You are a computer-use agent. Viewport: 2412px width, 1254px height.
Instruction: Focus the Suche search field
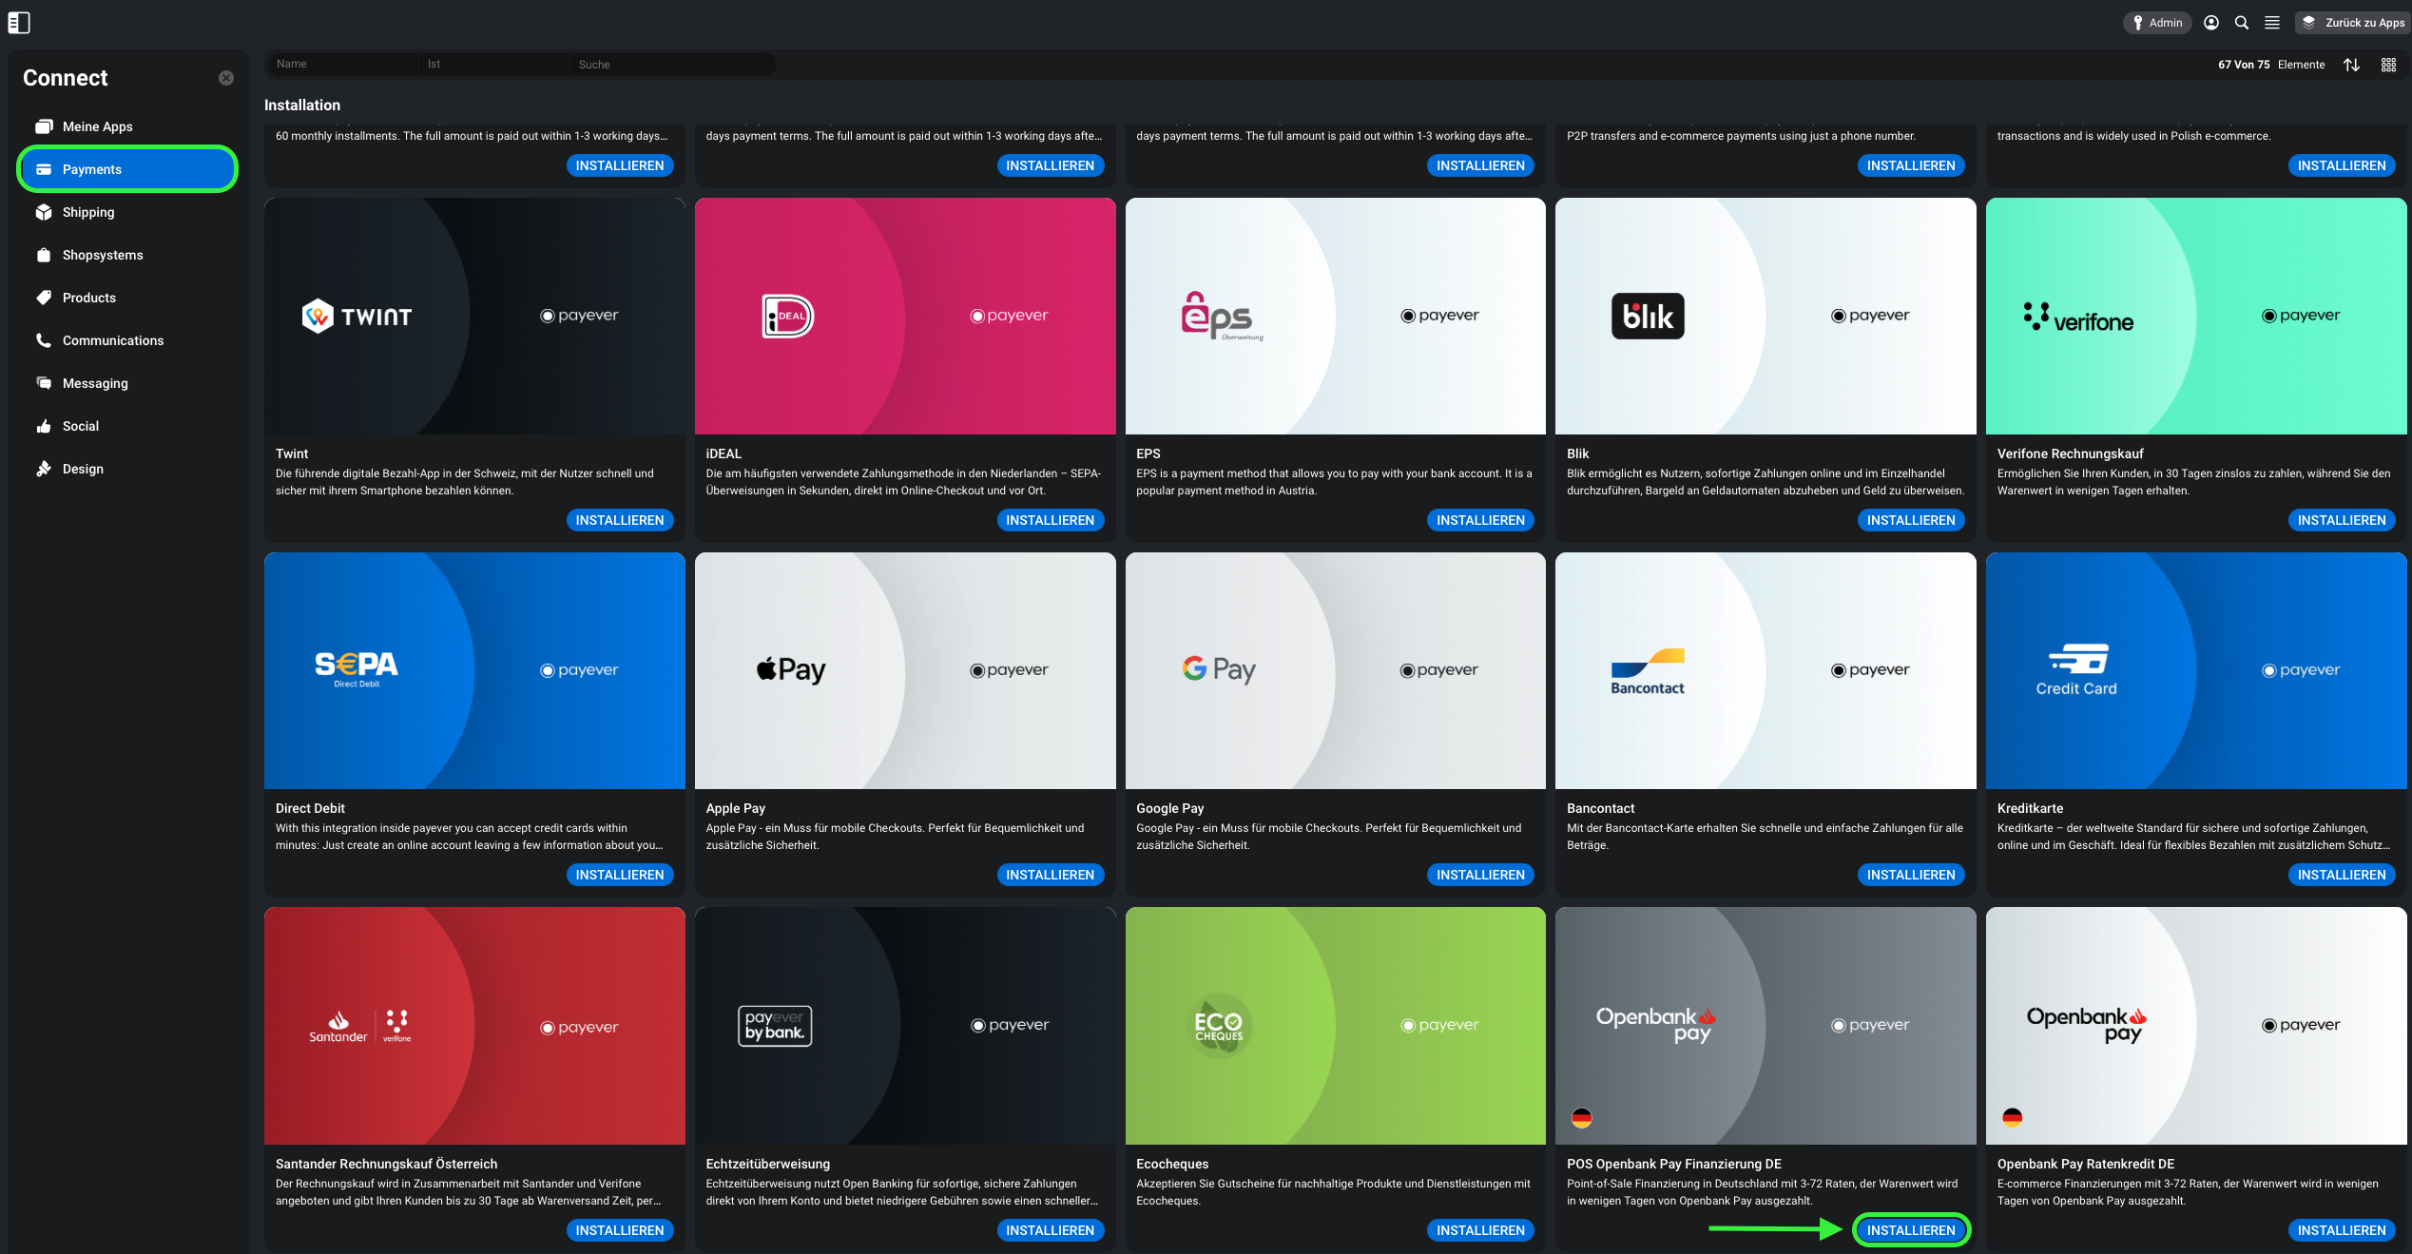[x=672, y=64]
